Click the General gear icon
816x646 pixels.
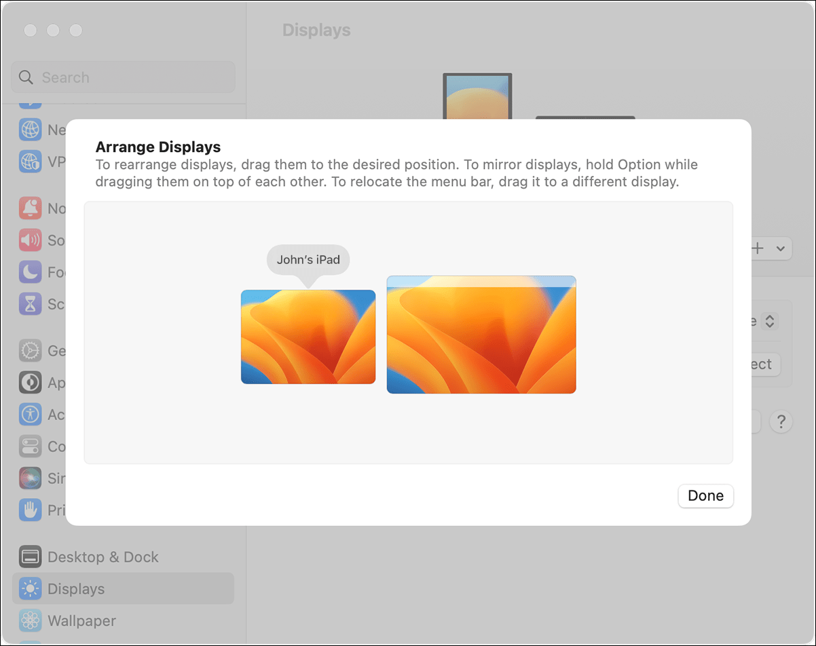[x=30, y=351]
